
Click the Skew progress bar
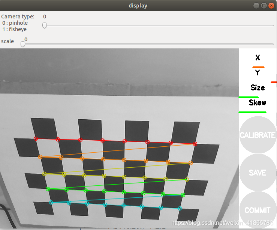point(252,113)
